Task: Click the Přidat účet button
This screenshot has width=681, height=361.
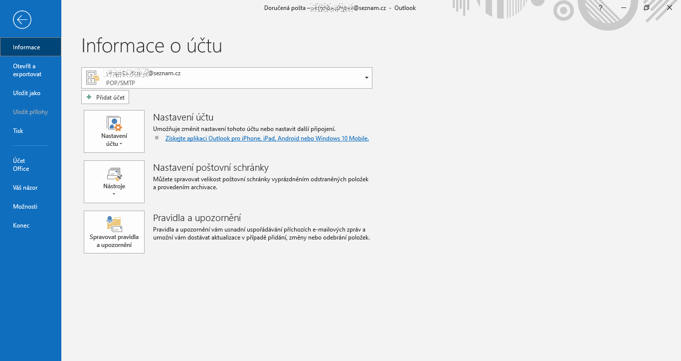Action: point(105,98)
